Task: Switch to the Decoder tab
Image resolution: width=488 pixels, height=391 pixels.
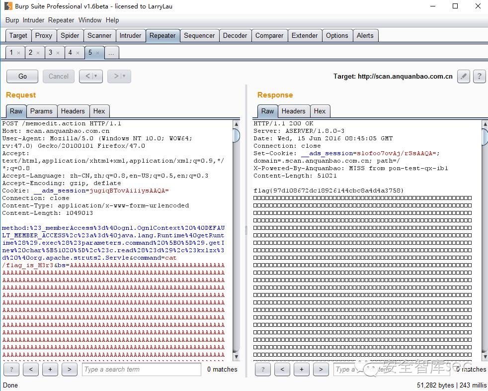Action: [x=235, y=35]
